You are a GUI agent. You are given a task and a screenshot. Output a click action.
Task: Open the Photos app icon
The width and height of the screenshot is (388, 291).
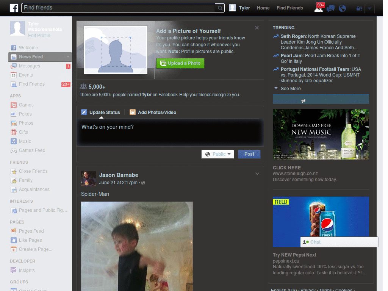tap(14, 123)
